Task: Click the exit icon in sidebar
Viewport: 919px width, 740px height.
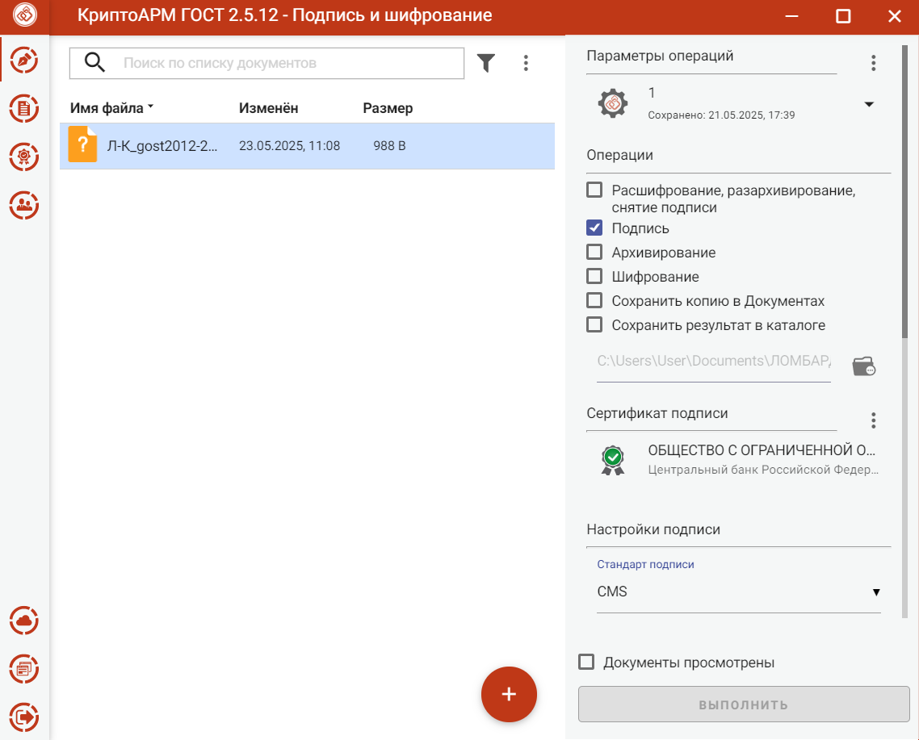Action: (x=24, y=717)
